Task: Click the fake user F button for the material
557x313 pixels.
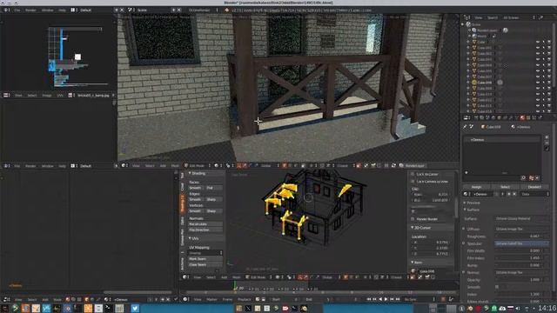Action: point(503,194)
